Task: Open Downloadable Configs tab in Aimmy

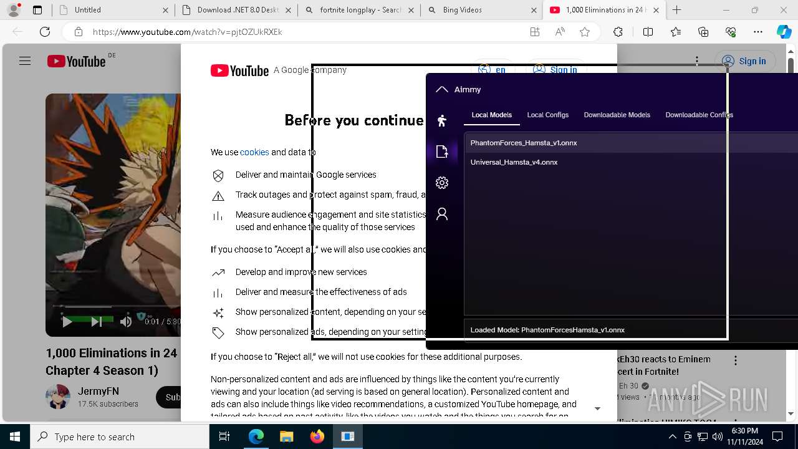Action: coord(699,115)
